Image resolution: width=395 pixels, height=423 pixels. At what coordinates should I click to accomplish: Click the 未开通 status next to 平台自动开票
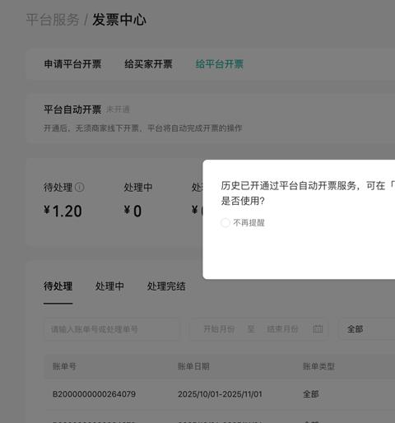pyautogui.click(x=118, y=109)
